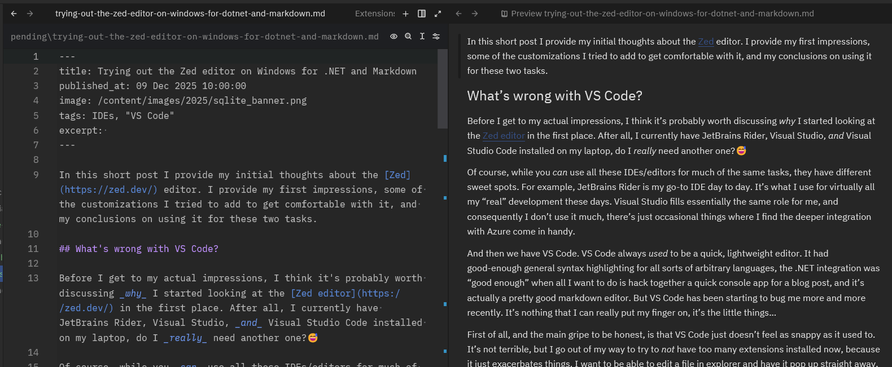Toggle markdown preview with eye icon
This screenshot has height=367, width=892.
(393, 37)
